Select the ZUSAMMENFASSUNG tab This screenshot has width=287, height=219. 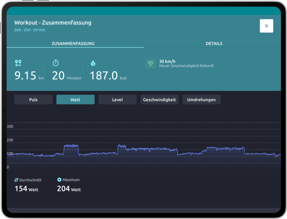click(x=73, y=44)
